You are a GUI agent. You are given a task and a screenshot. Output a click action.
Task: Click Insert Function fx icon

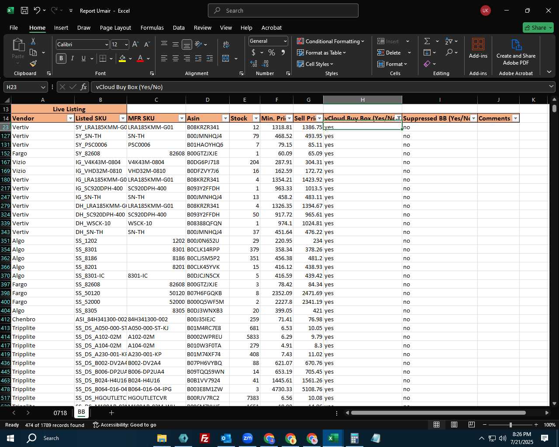[83, 87]
